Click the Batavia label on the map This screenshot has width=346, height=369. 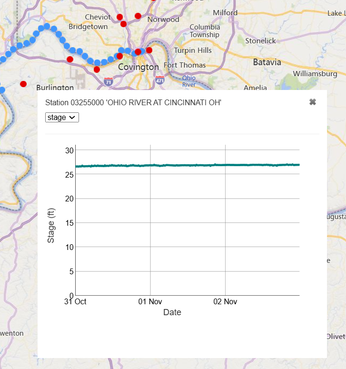[x=267, y=62]
